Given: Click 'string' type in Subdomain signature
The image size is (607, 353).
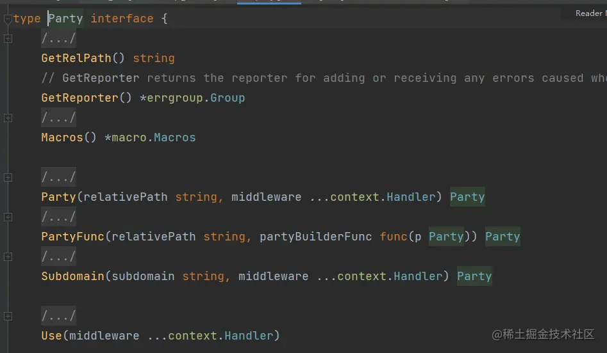Looking at the screenshot, I should click(x=203, y=276).
